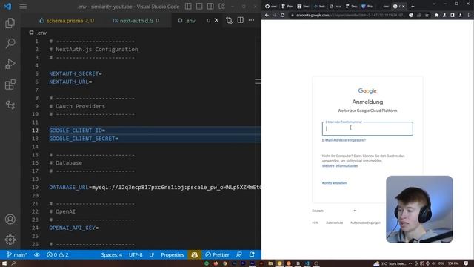Open the browser tab search chevron
The height and width of the screenshot is (267, 474).
coord(434,4)
